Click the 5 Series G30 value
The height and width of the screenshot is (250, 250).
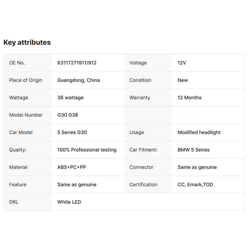(x=72, y=132)
